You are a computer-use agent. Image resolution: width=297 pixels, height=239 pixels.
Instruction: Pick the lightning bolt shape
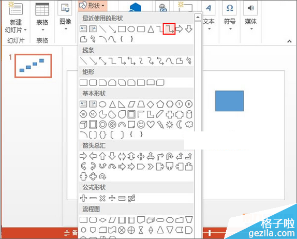click(x=160, y=125)
